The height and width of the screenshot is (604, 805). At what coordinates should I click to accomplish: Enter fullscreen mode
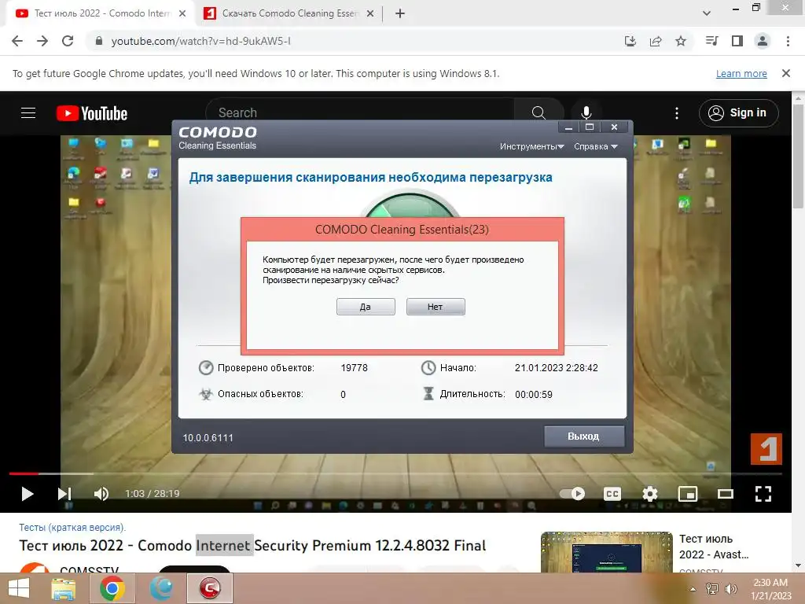[763, 494]
